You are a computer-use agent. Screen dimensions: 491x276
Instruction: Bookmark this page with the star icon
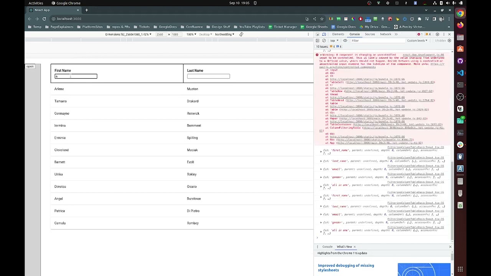point(321,19)
